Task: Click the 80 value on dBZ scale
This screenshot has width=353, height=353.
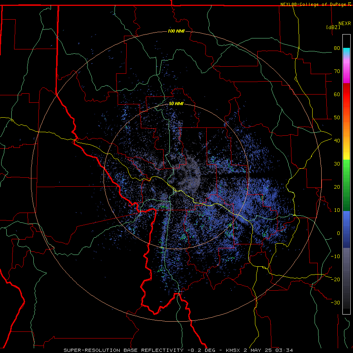Action: click(x=337, y=48)
